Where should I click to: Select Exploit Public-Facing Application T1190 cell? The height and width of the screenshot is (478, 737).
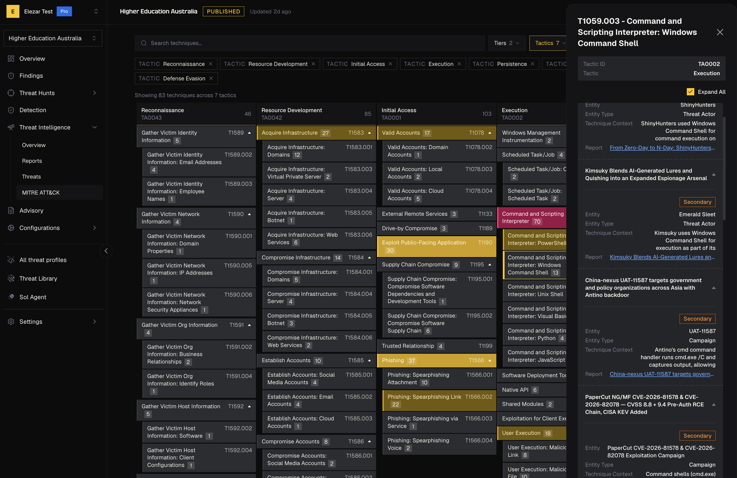coord(437,246)
